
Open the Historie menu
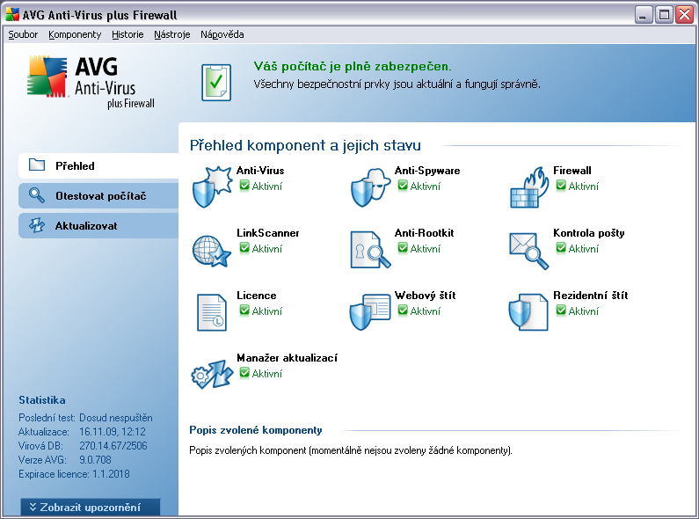coord(127,34)
